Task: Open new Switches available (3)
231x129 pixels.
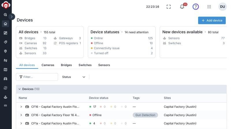Action: click(x=193, y=43)
